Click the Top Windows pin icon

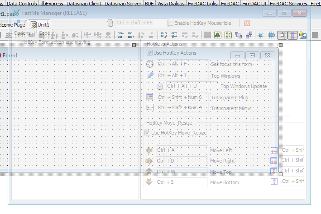(150, 75)
